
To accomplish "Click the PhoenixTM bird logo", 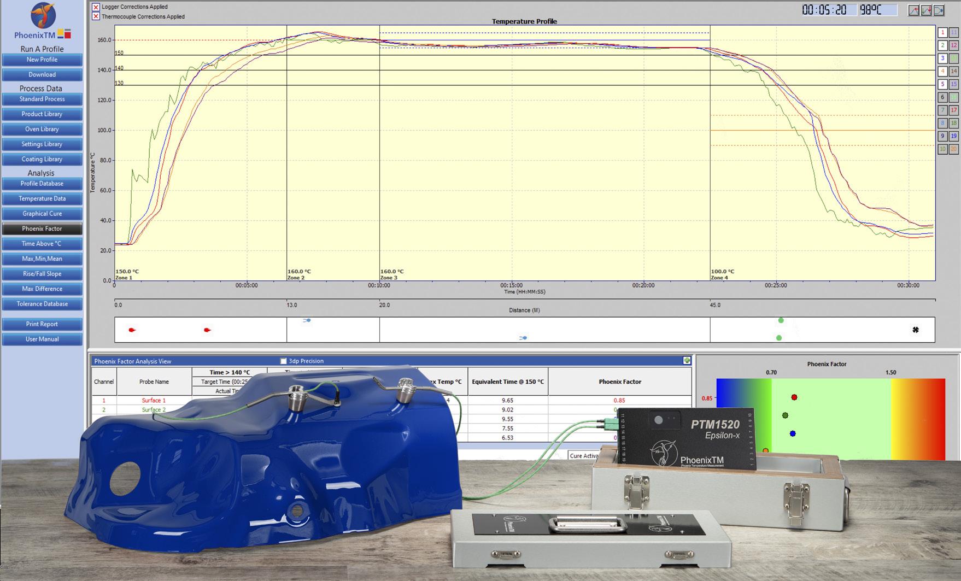I will click(x=43, y=16).
